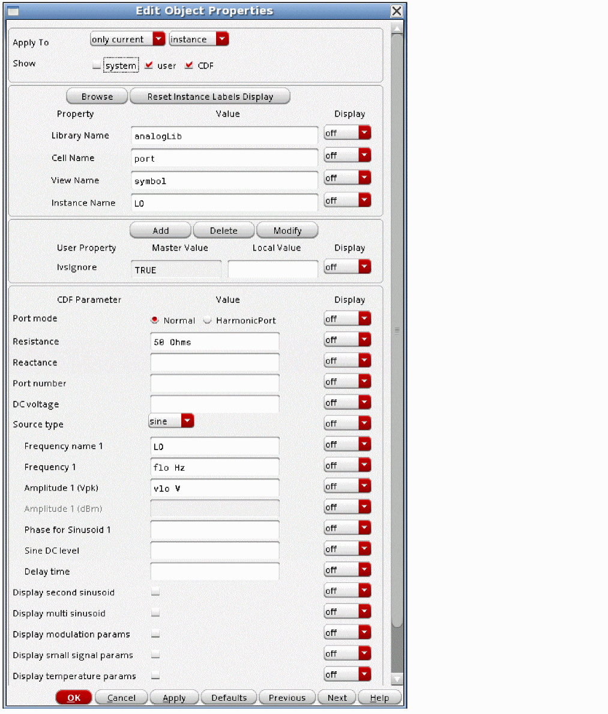The image size is (608, 714).
Task: Enable the system show checkbox
Action: [97, 66]
